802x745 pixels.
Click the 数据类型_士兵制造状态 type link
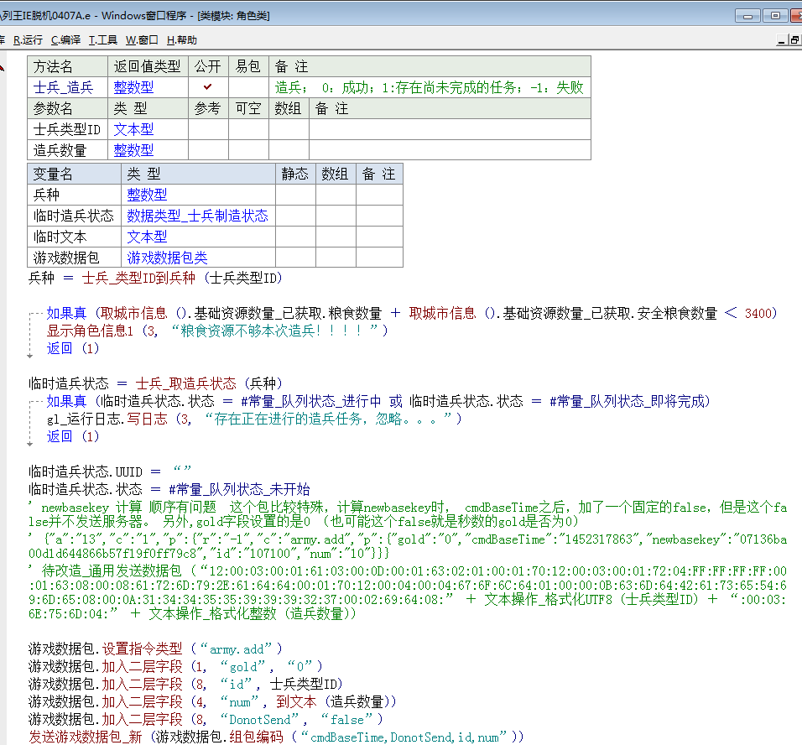pos(197,216)
